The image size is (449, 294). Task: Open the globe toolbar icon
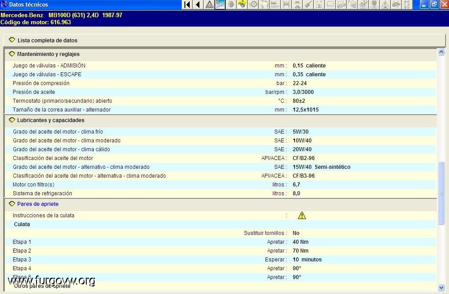[x=374, y=4]
